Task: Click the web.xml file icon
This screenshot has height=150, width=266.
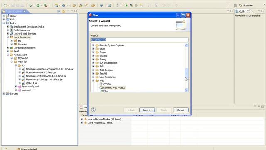Action: click(20, 90)
